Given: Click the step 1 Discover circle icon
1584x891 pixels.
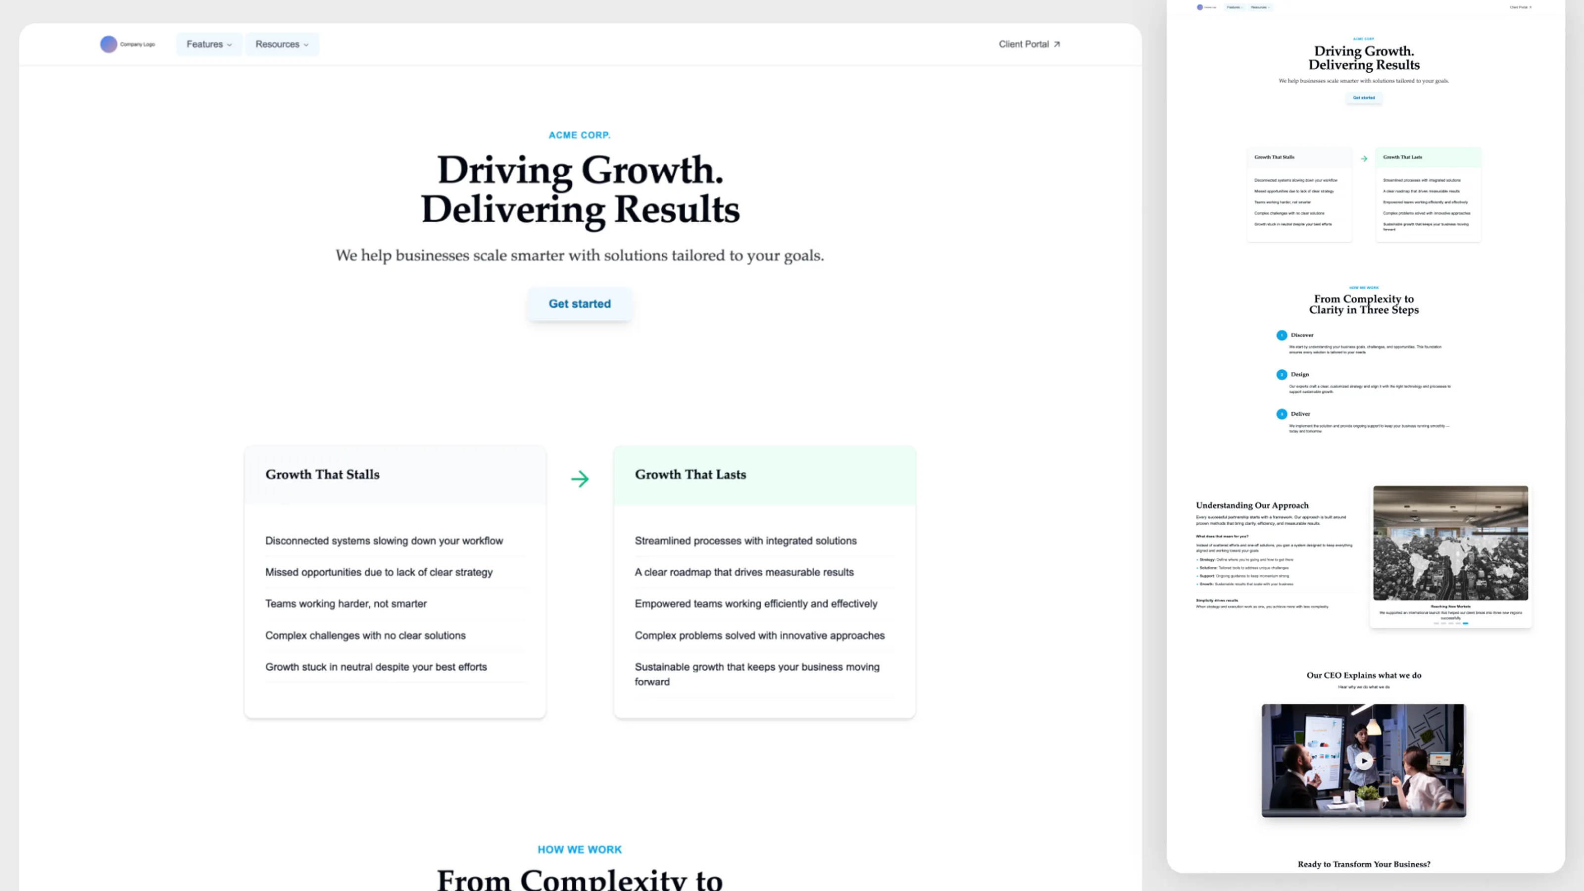Looking at the screenshot, I should [1282, 335].
